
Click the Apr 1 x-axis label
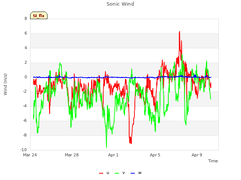coord(113,155)
